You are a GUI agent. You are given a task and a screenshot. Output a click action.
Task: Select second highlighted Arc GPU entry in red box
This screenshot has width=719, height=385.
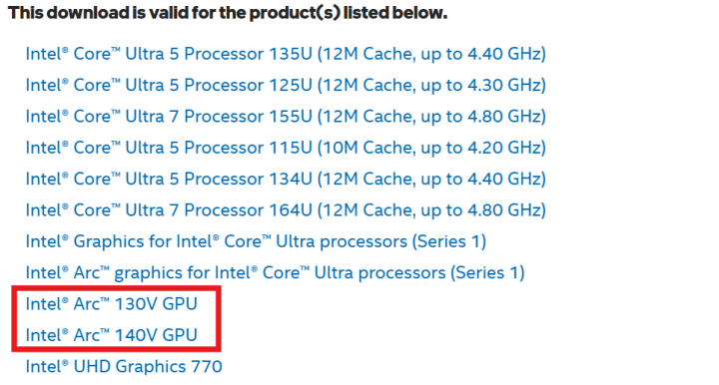coord(112,335)
